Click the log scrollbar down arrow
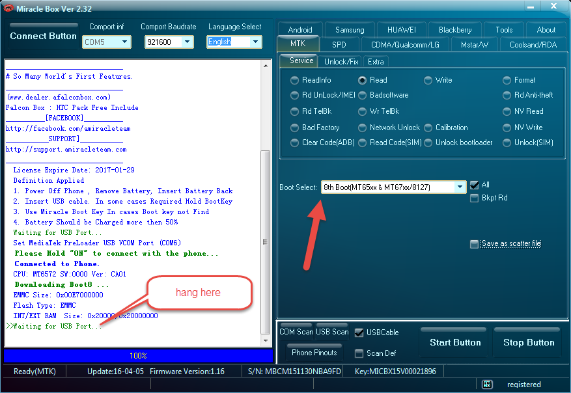The height and width of the screenshot is (393, 571). pyautogui.click(x=266, y=341)
